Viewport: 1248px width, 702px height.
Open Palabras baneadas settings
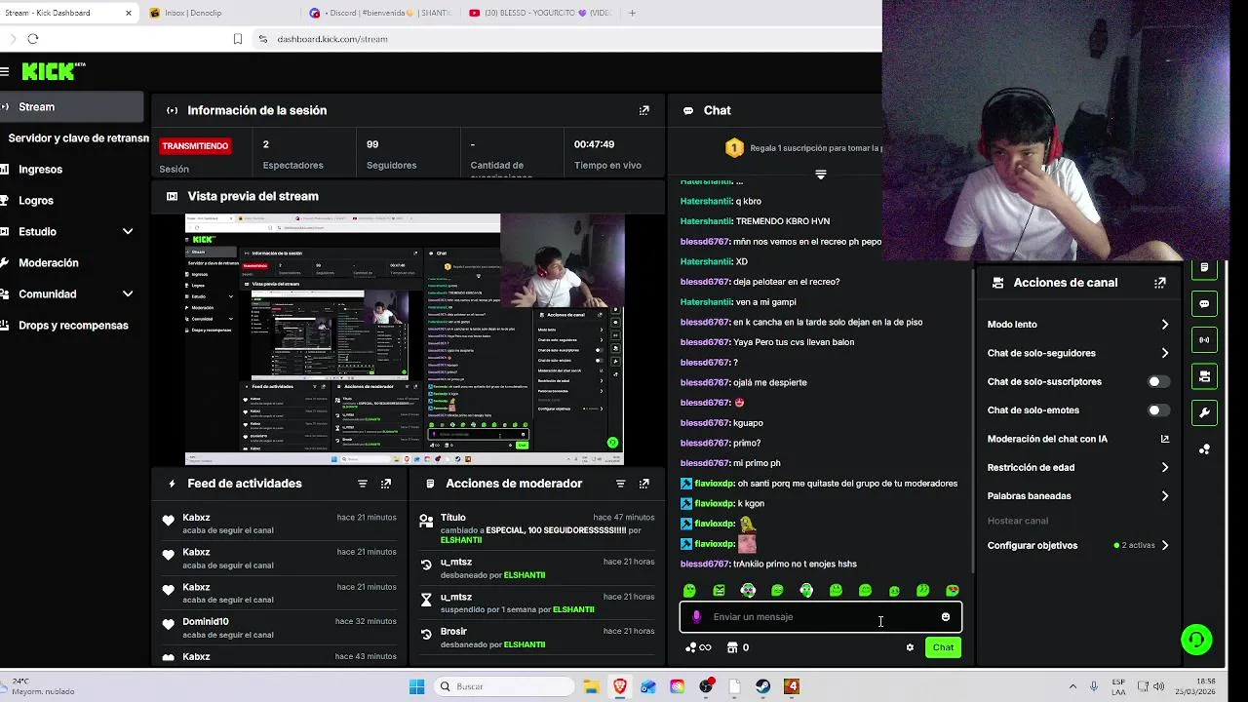1077,496
